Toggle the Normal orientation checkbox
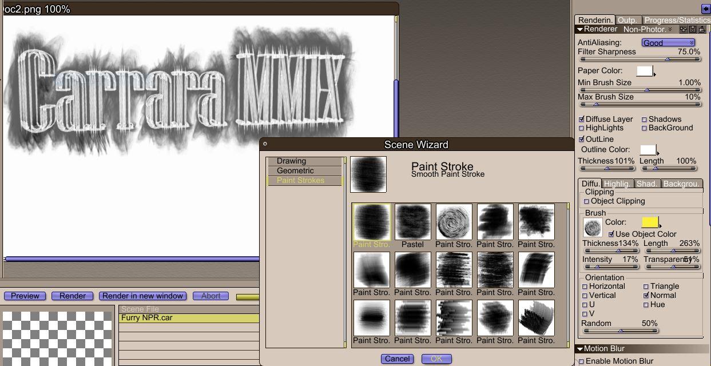Viewport: 711px width, 366px height. pyautogui.click(x=646, y=296)
